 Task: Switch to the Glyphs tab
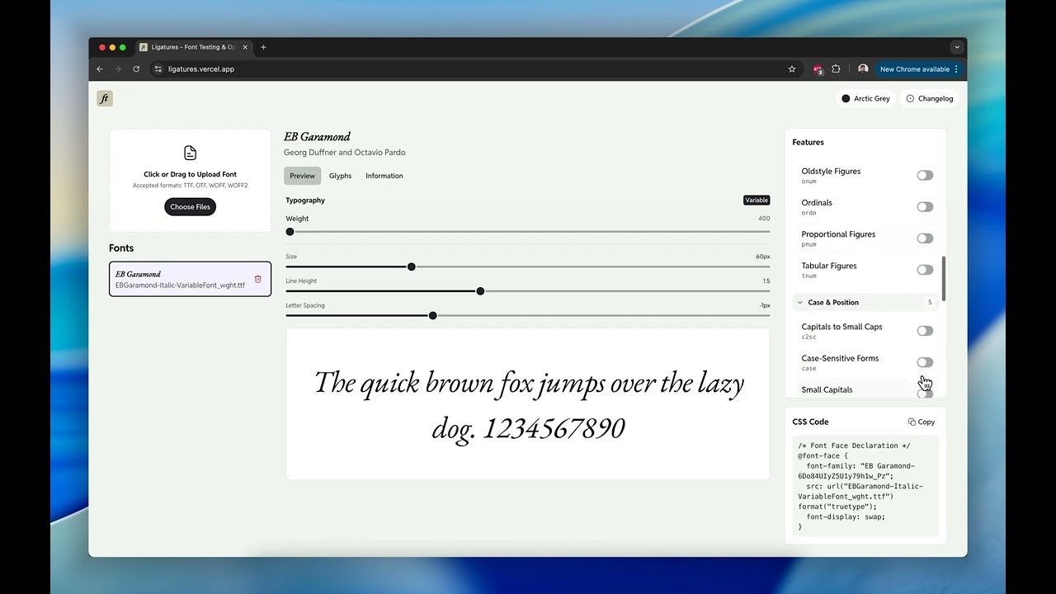[x=340, y=175]
